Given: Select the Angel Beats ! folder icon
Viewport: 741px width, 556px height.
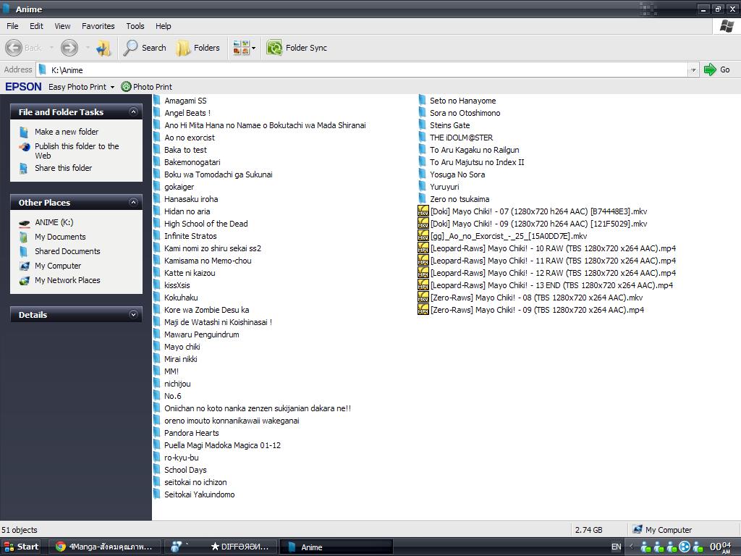Looking at the screenshot, I should 157,113.
